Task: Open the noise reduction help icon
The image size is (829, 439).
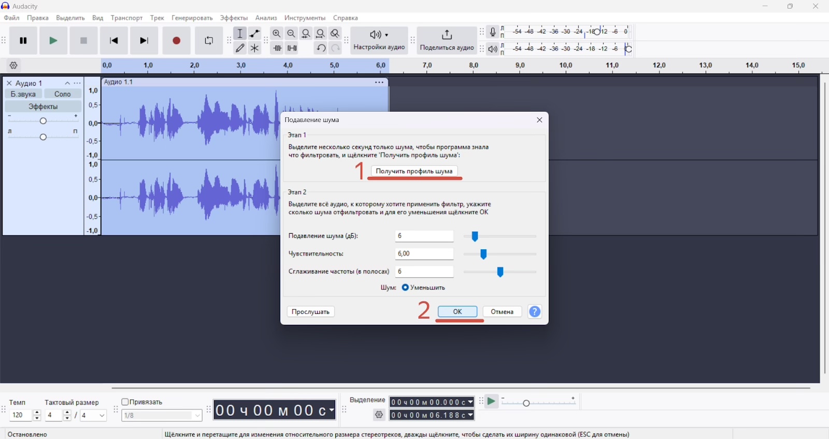Action: (535, 312)
